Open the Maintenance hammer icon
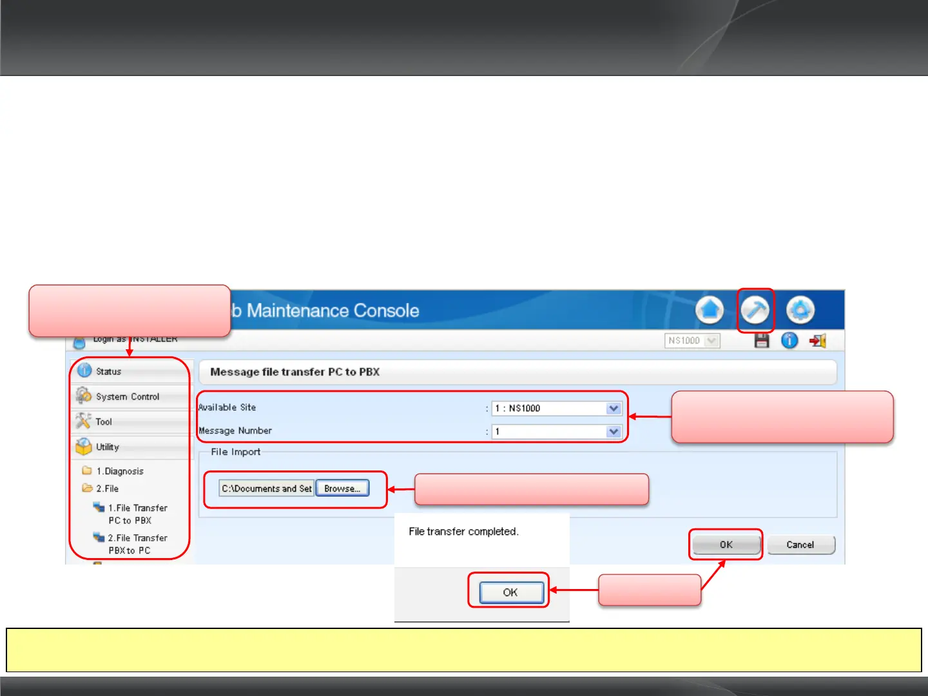This screenshot has height=696, width=928. click(x=755, y=310)
